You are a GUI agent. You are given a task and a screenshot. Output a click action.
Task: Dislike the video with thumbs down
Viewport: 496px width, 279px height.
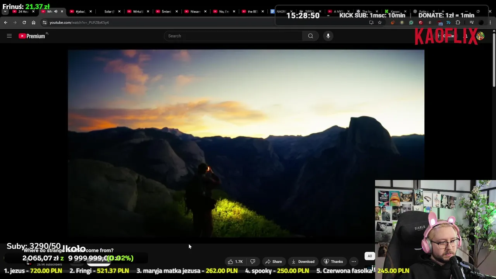(253, 262)
